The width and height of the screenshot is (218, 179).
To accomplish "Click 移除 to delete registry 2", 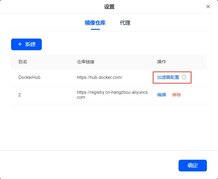I will [x=177, y=95].
